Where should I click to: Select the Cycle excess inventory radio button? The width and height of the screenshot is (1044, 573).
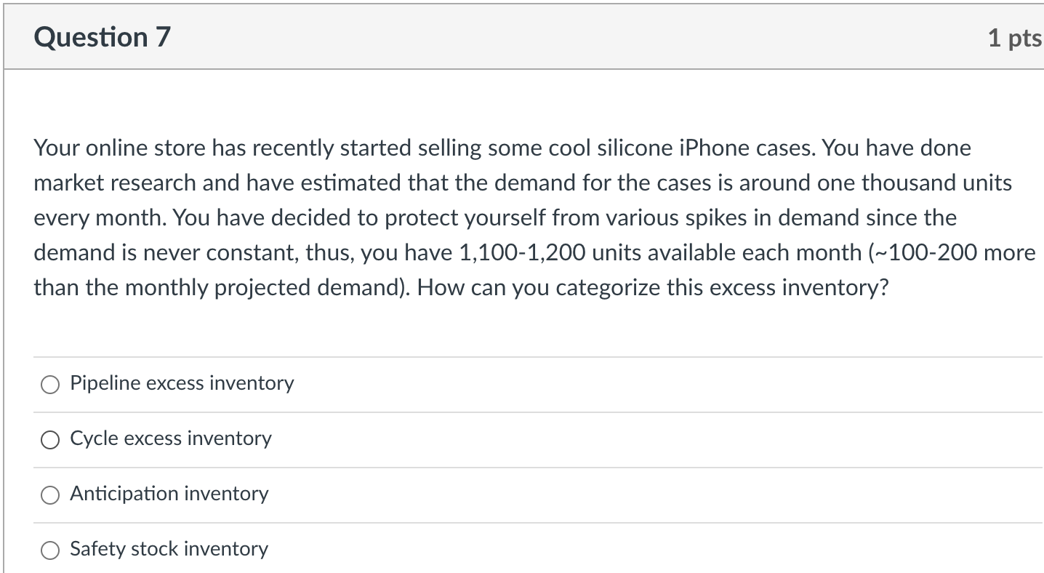pos(49,439)
